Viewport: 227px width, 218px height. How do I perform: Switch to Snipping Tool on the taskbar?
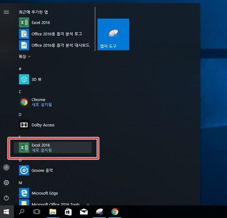point(99,212)
